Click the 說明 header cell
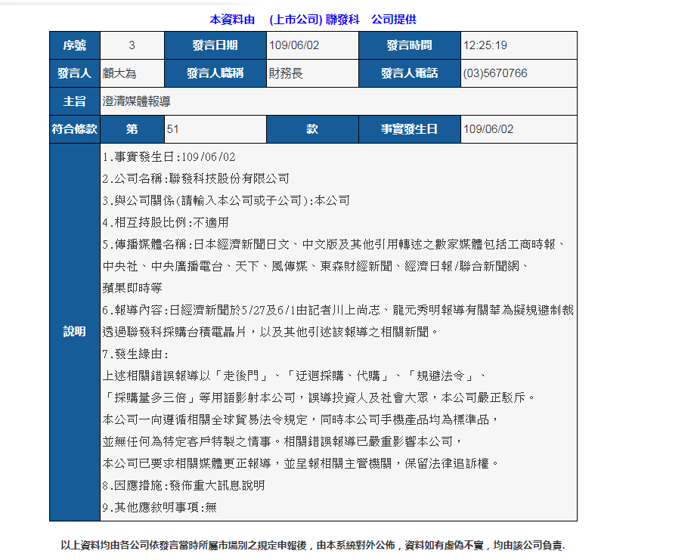Viewport: 691px width, 560px height. click(73, 330)
